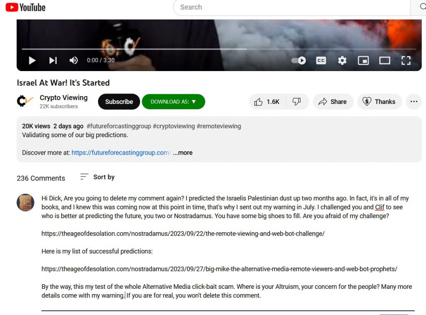Click the Thanks button

[379, 102]
